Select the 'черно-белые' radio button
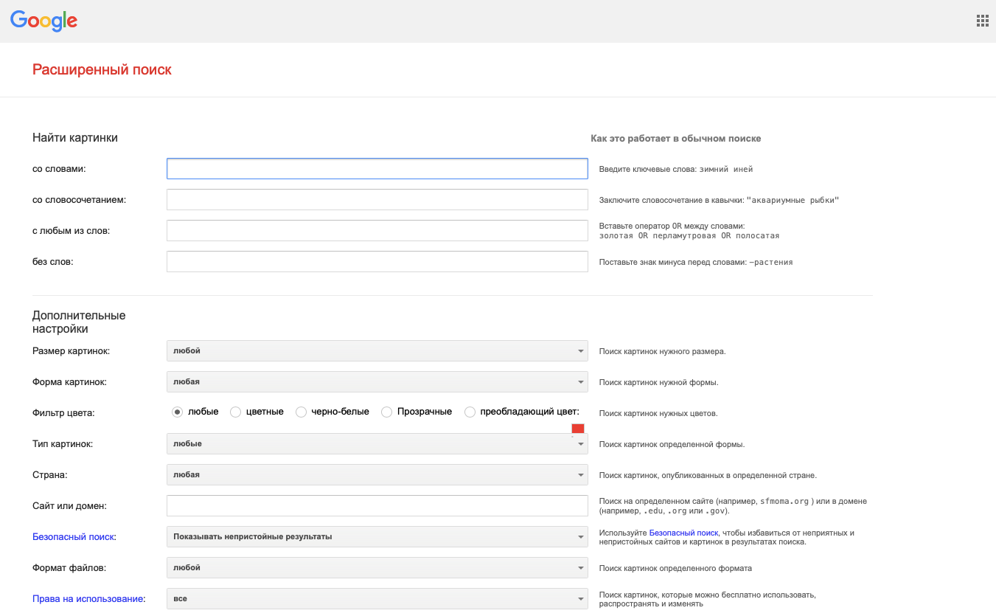Image resolution: width=996 pixels, height=616 pixels. (x=301, y=412)
